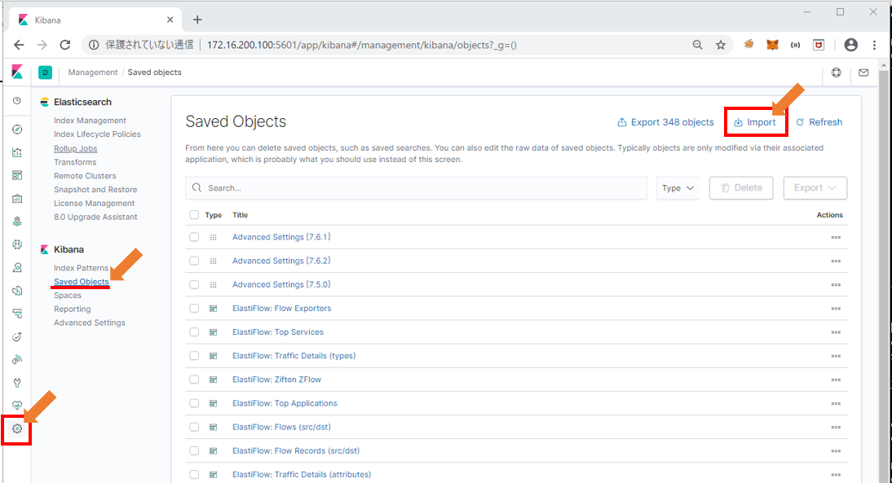Click into the saved objects Search field
This screenshot has height=483, width=892.
(416, 188)
